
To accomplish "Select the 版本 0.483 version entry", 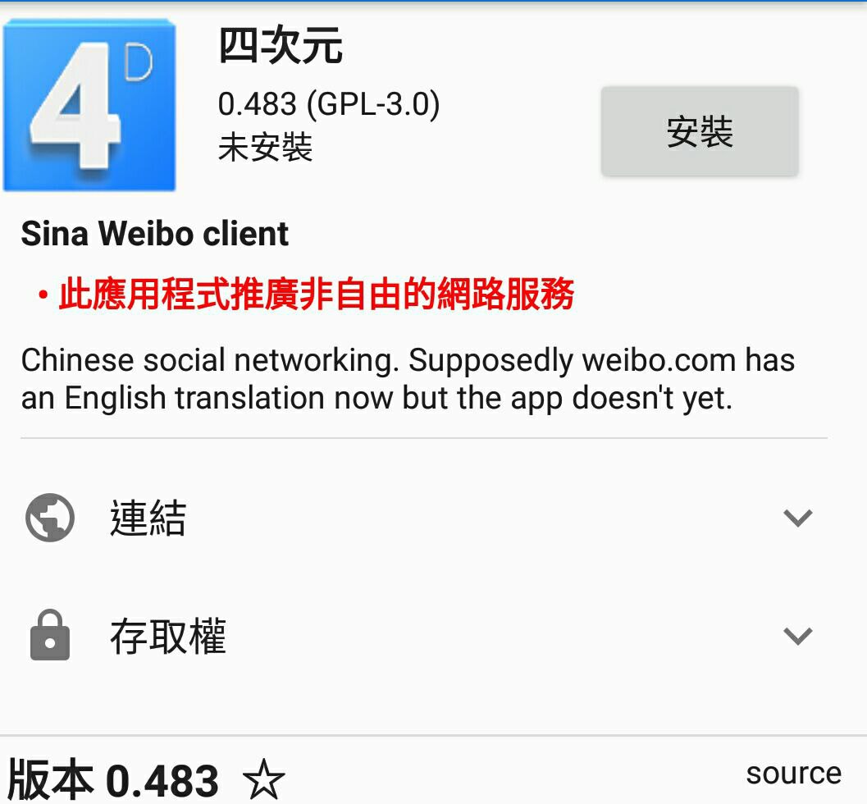I will coord(113,779).
